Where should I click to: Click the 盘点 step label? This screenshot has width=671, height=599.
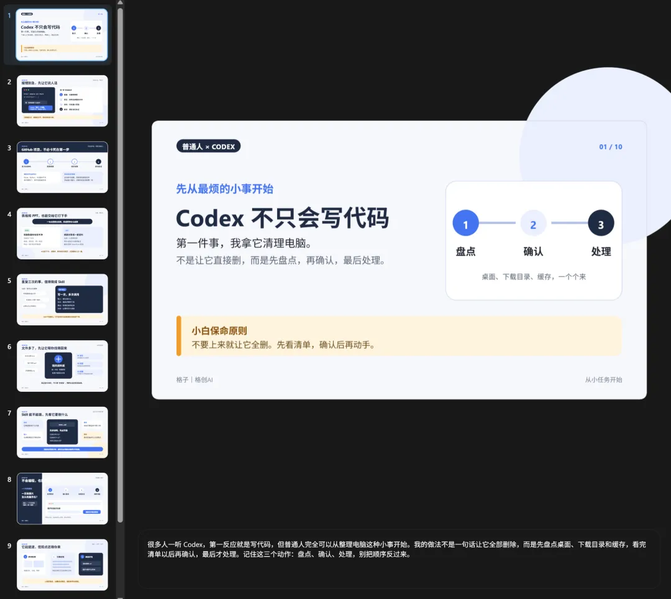point(465,251)
